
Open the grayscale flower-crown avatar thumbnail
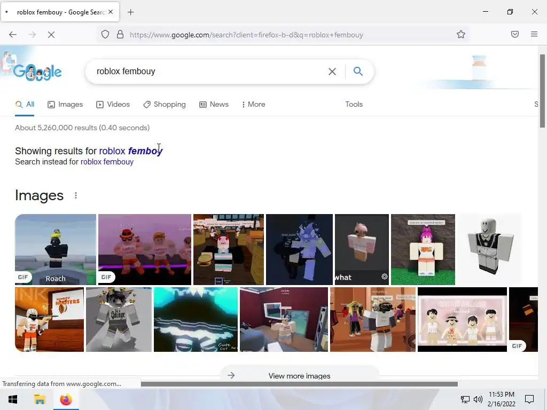[119, 319]
